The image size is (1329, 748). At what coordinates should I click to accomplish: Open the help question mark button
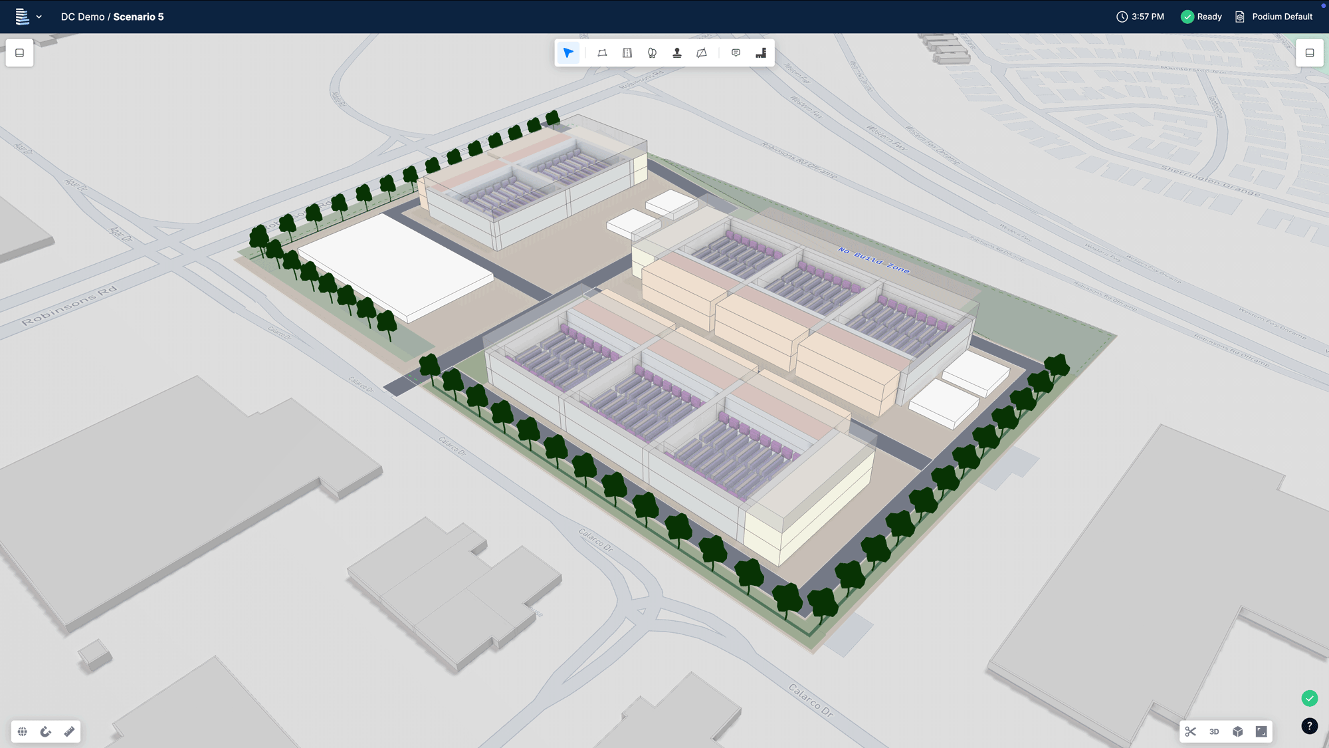click(1310, 726)
